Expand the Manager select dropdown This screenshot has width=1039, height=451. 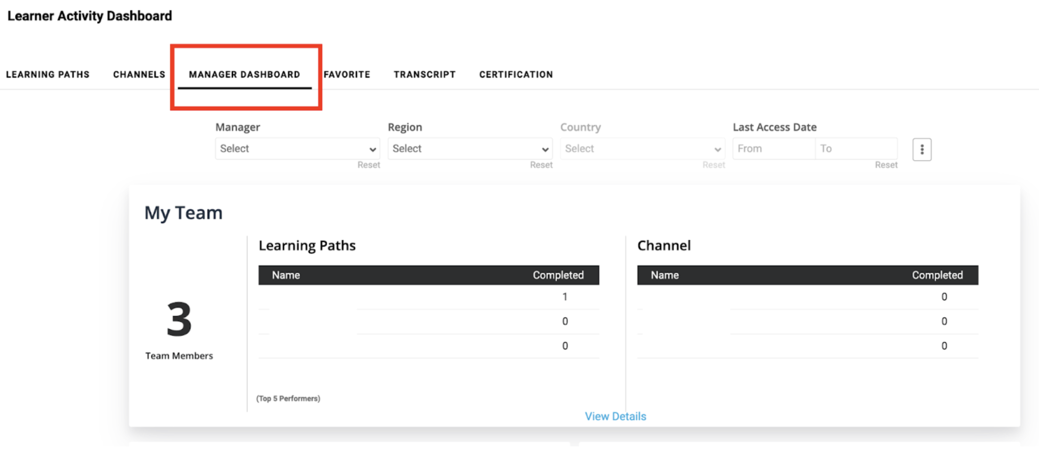[298, 148]
